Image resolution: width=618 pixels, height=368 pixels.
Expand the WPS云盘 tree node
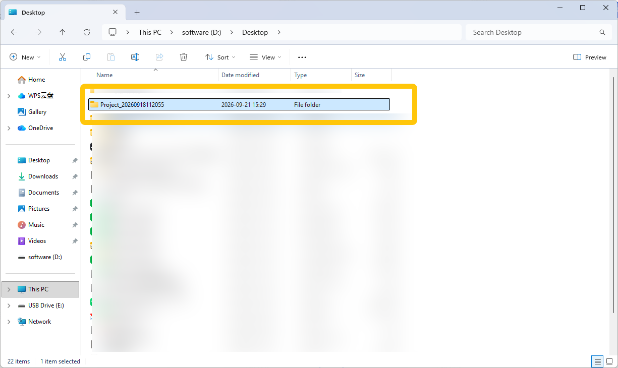[9, 96]
